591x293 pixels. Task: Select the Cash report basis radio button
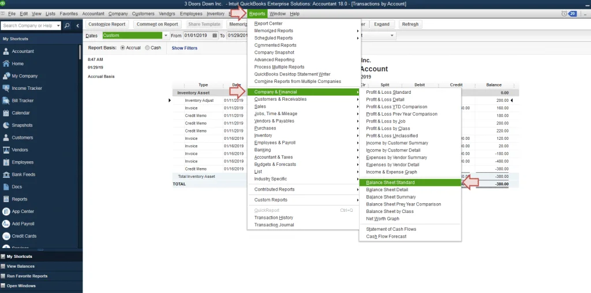(x=148, y=48)
